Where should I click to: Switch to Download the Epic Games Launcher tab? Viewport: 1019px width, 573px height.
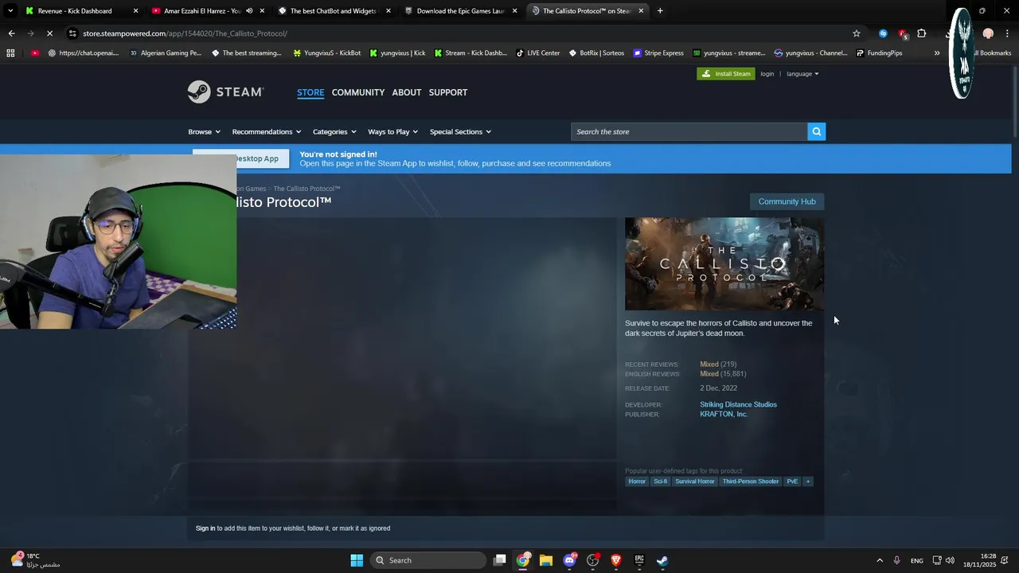click(x=460, y=11)
